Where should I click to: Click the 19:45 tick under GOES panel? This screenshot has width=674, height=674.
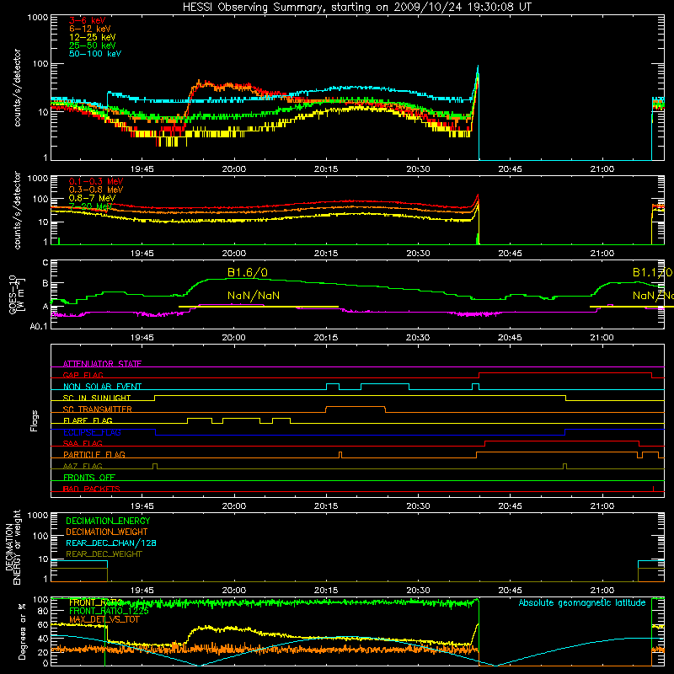142,338
